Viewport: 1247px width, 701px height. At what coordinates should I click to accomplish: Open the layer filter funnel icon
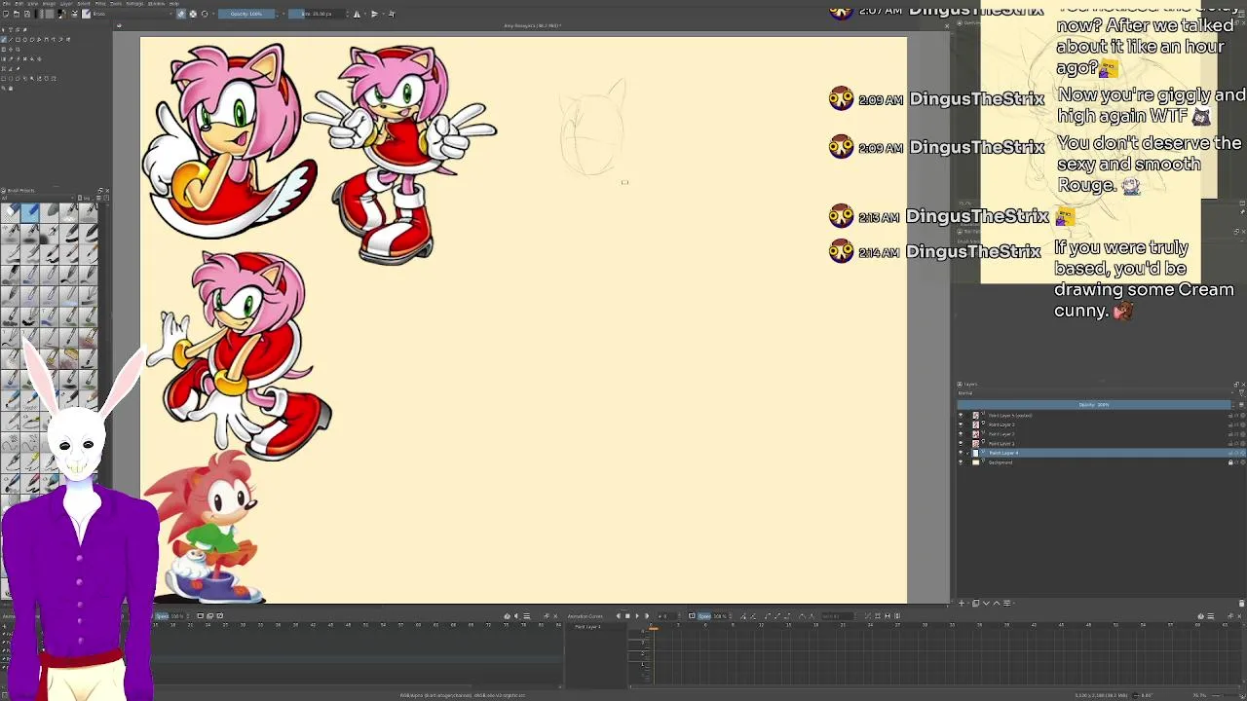click(x=1241, y=393)
